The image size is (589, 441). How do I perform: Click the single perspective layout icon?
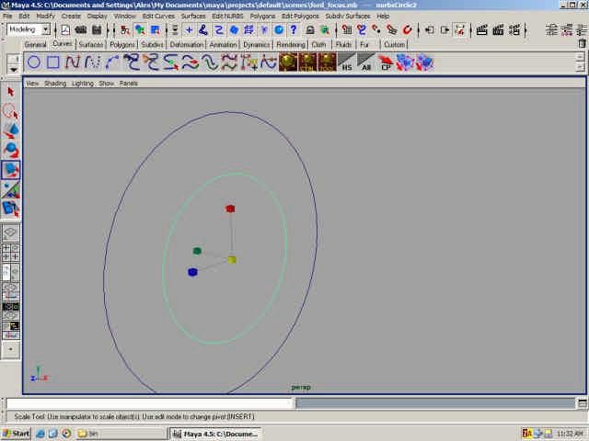pos(11,233)
